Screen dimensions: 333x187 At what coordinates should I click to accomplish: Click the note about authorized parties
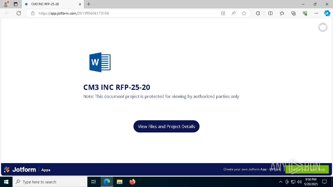(x=161, y=96)
